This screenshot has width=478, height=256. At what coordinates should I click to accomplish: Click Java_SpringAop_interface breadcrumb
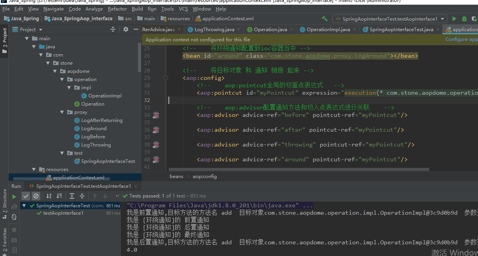[x=78, y=19]
